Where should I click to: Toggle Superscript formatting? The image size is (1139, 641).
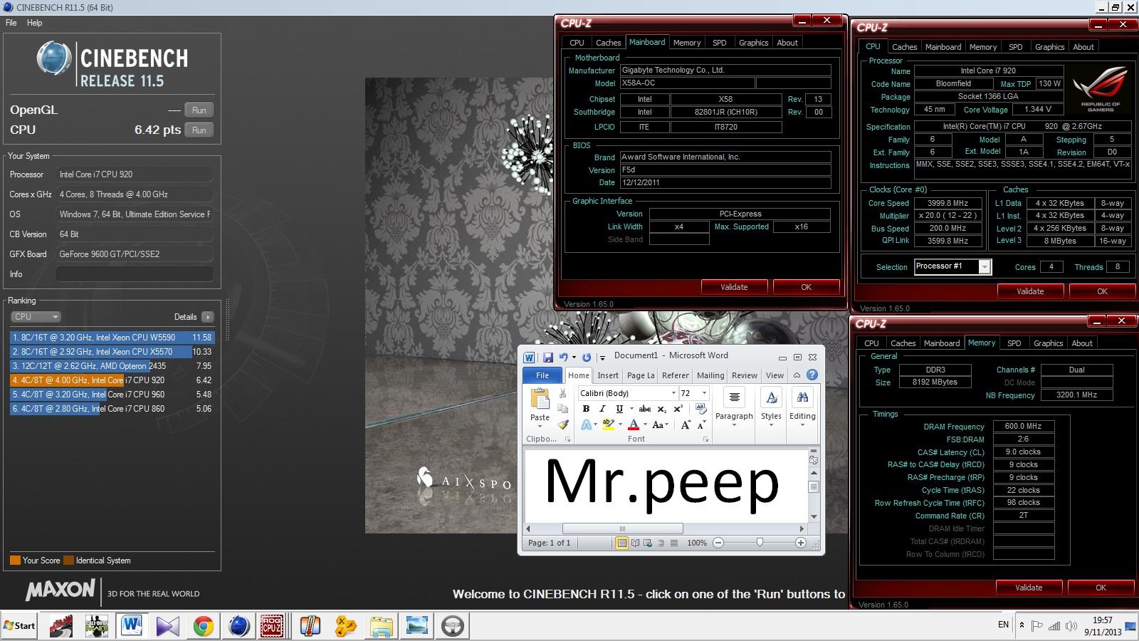tap(678, 409)
